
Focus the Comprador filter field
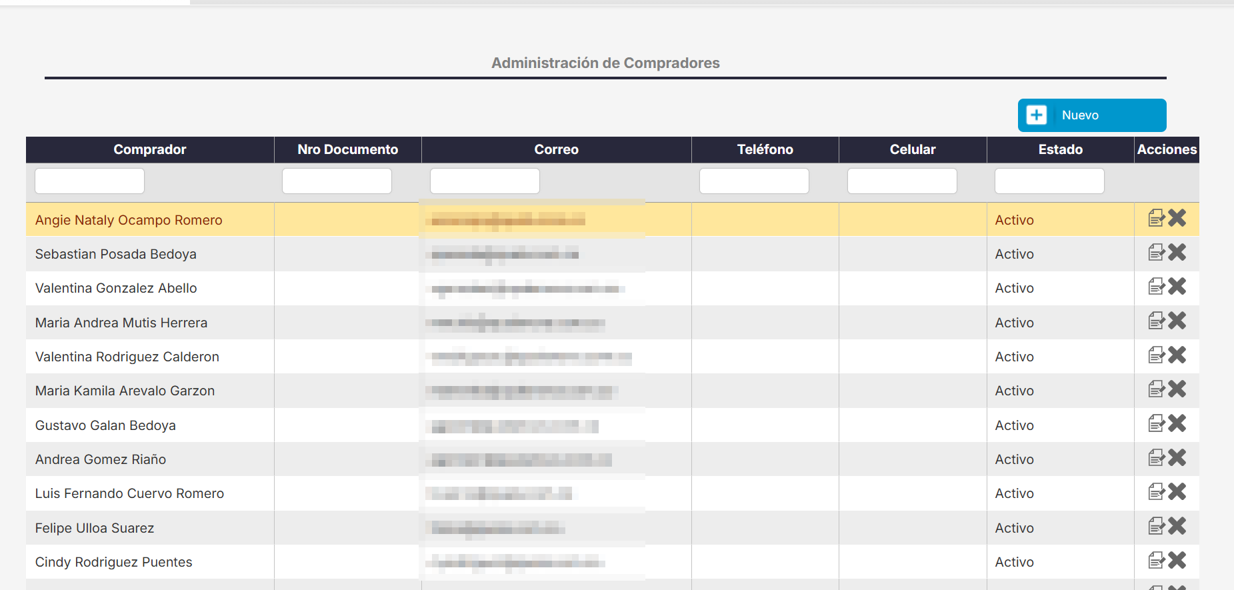pos(89,181)
